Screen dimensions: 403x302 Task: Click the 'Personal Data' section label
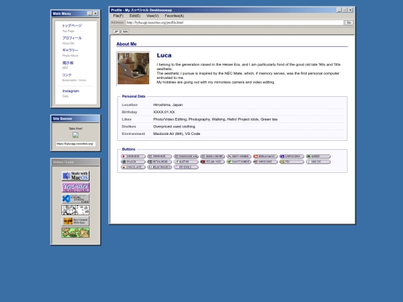134,96
